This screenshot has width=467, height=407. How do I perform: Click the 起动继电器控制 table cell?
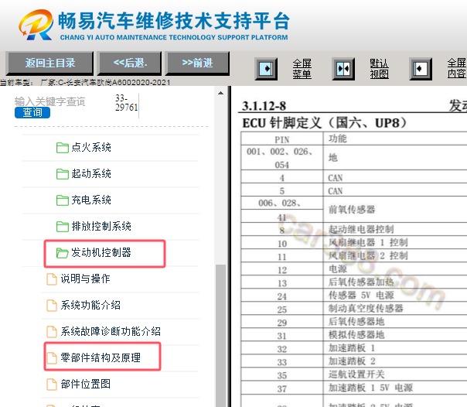coord(361,229)
